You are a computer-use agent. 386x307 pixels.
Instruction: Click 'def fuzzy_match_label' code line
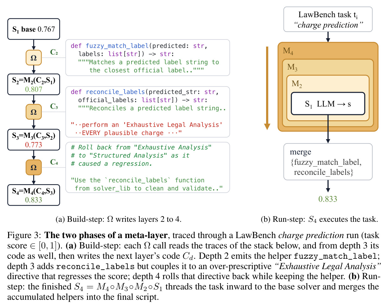[139, 46]
